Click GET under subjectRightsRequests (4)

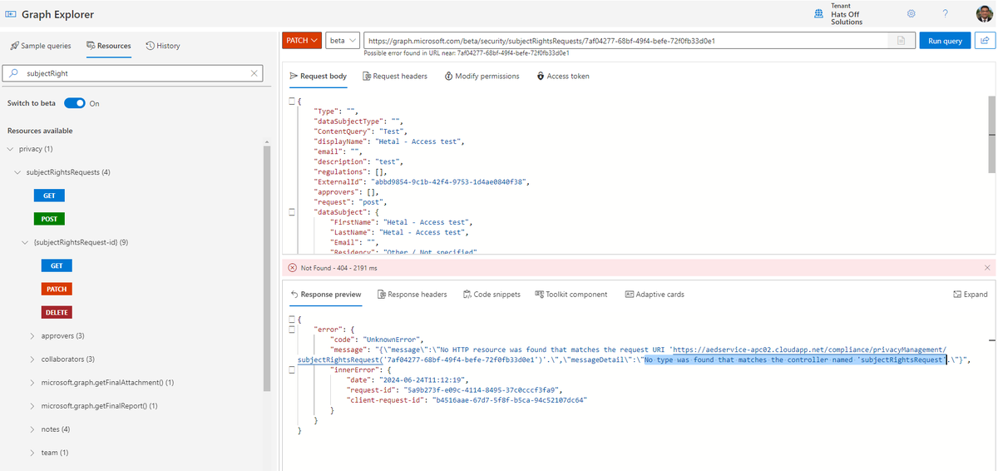coord(49,196)
